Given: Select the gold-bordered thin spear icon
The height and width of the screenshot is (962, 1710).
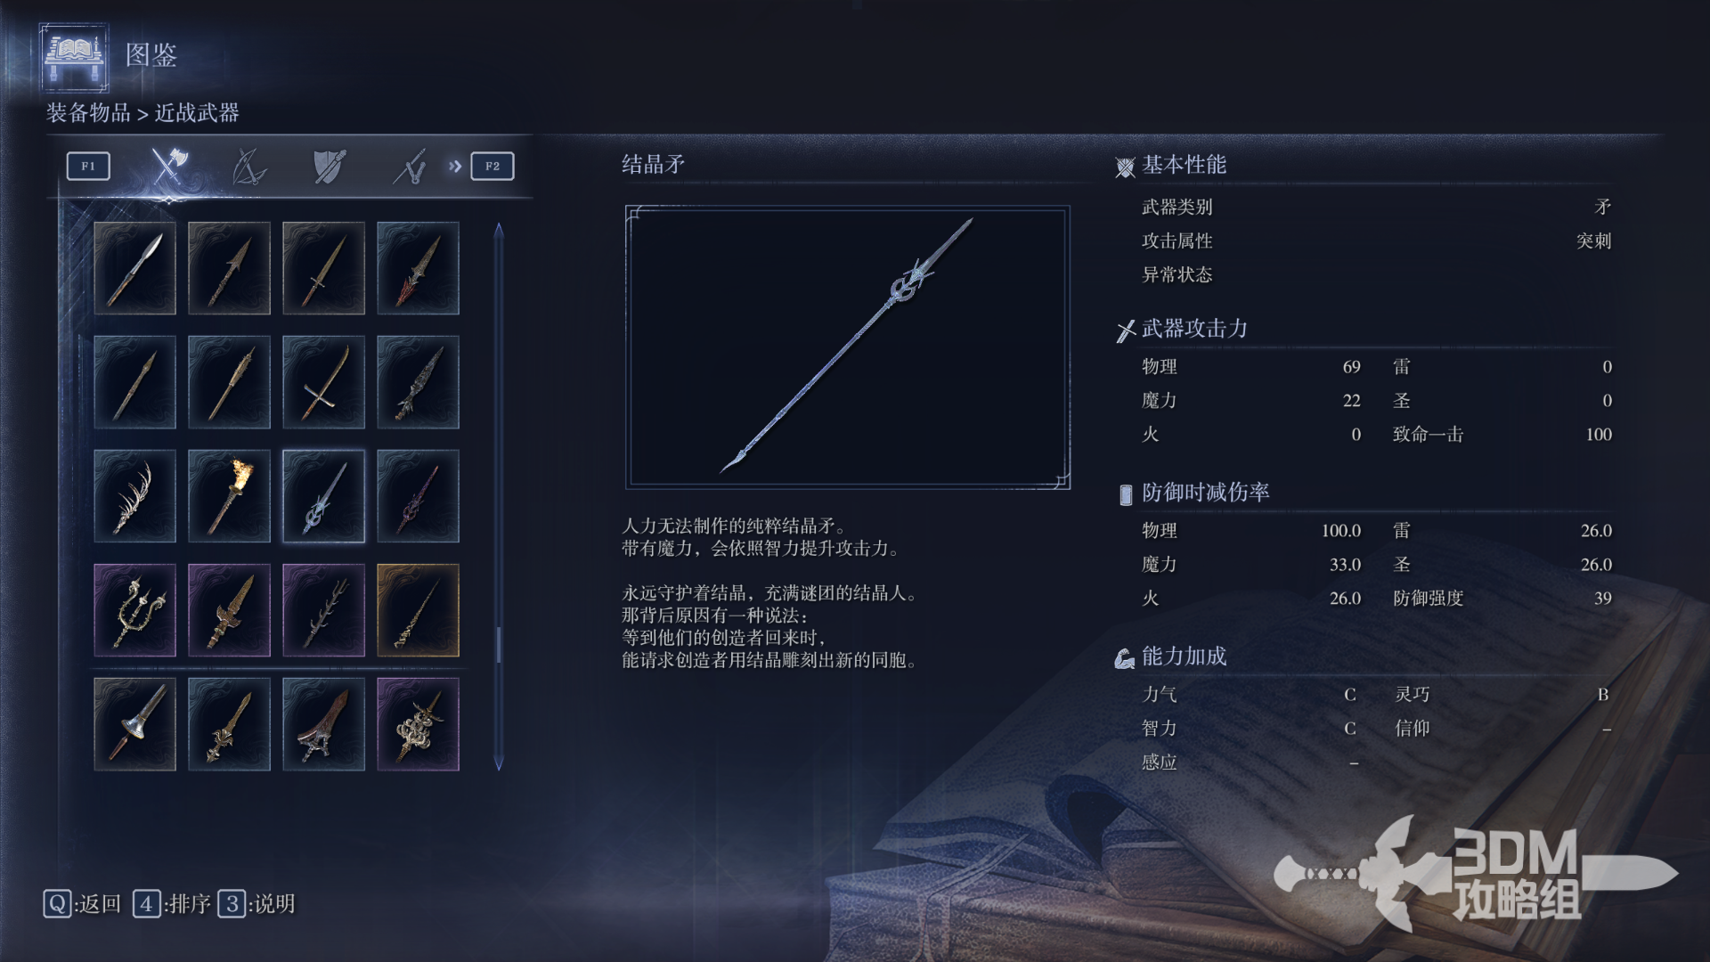Looking at the screenshot, I should (418, 610).
